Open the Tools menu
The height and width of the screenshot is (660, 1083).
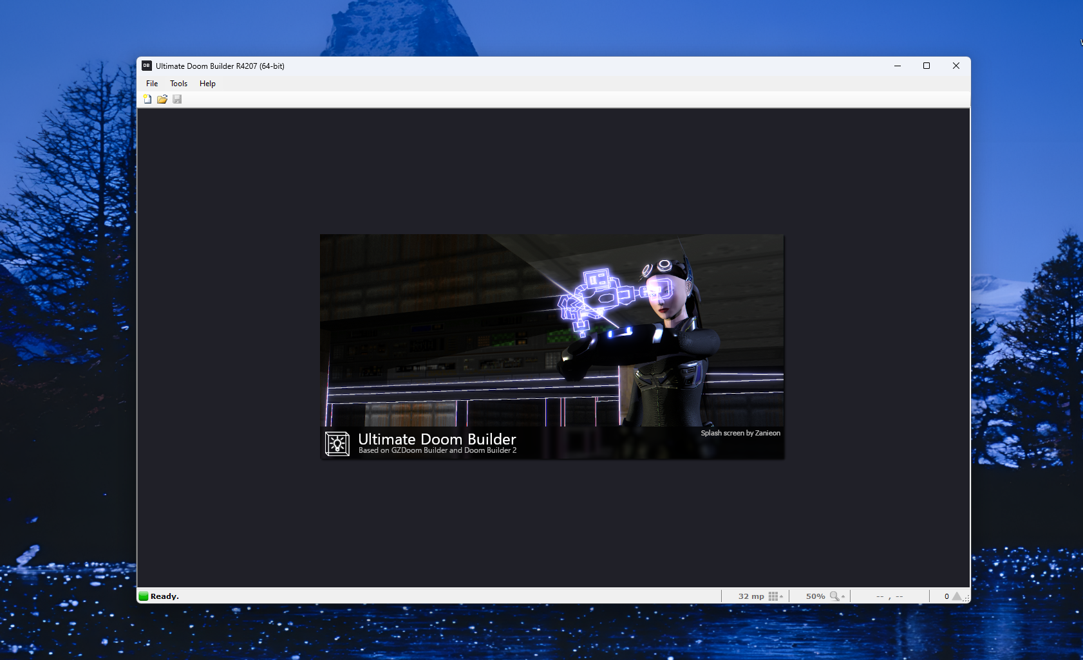[178, 84]
